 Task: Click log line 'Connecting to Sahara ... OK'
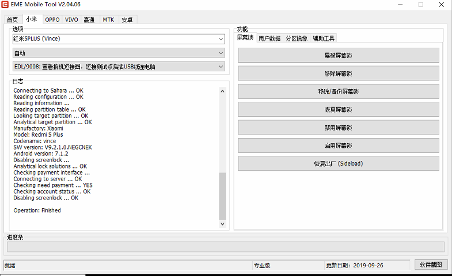pyautogui.click(x=48, y=90)
